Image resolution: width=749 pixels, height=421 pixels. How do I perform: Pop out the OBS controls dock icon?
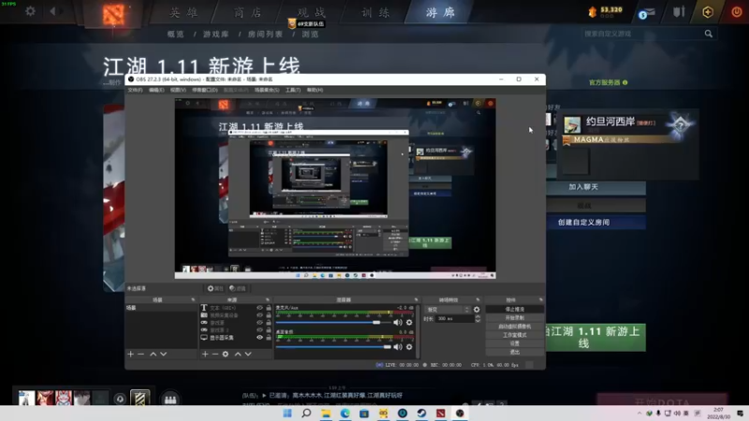541,299
